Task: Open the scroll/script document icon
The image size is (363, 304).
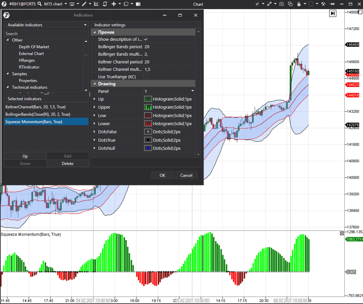Action: coord(105,4)
